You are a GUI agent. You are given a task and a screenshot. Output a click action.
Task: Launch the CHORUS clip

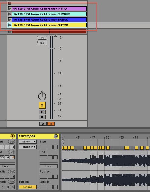pos(10,14)
